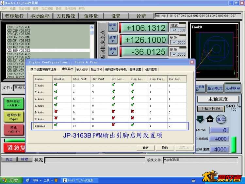The height and width of the screenshot is (184, 245).
Task: Open the 设置 menu in menu bar
Action: pos(13,9)
